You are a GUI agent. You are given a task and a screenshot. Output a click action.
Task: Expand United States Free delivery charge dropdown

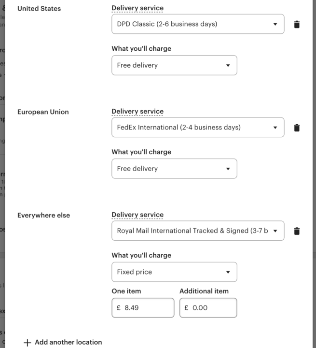(x=174, y=65)
